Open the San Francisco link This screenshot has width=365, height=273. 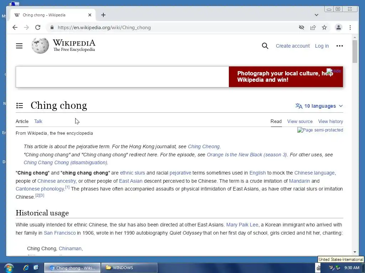(x=60, y=233)
